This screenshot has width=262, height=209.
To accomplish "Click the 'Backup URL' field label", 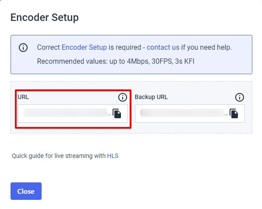I will pyautogui.click(x=151, y=97).
